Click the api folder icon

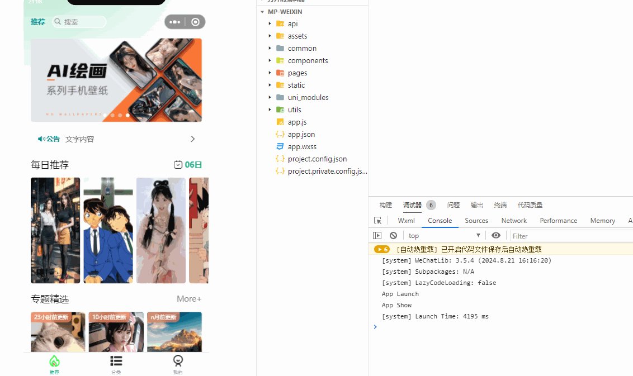(x=280, y=24)
